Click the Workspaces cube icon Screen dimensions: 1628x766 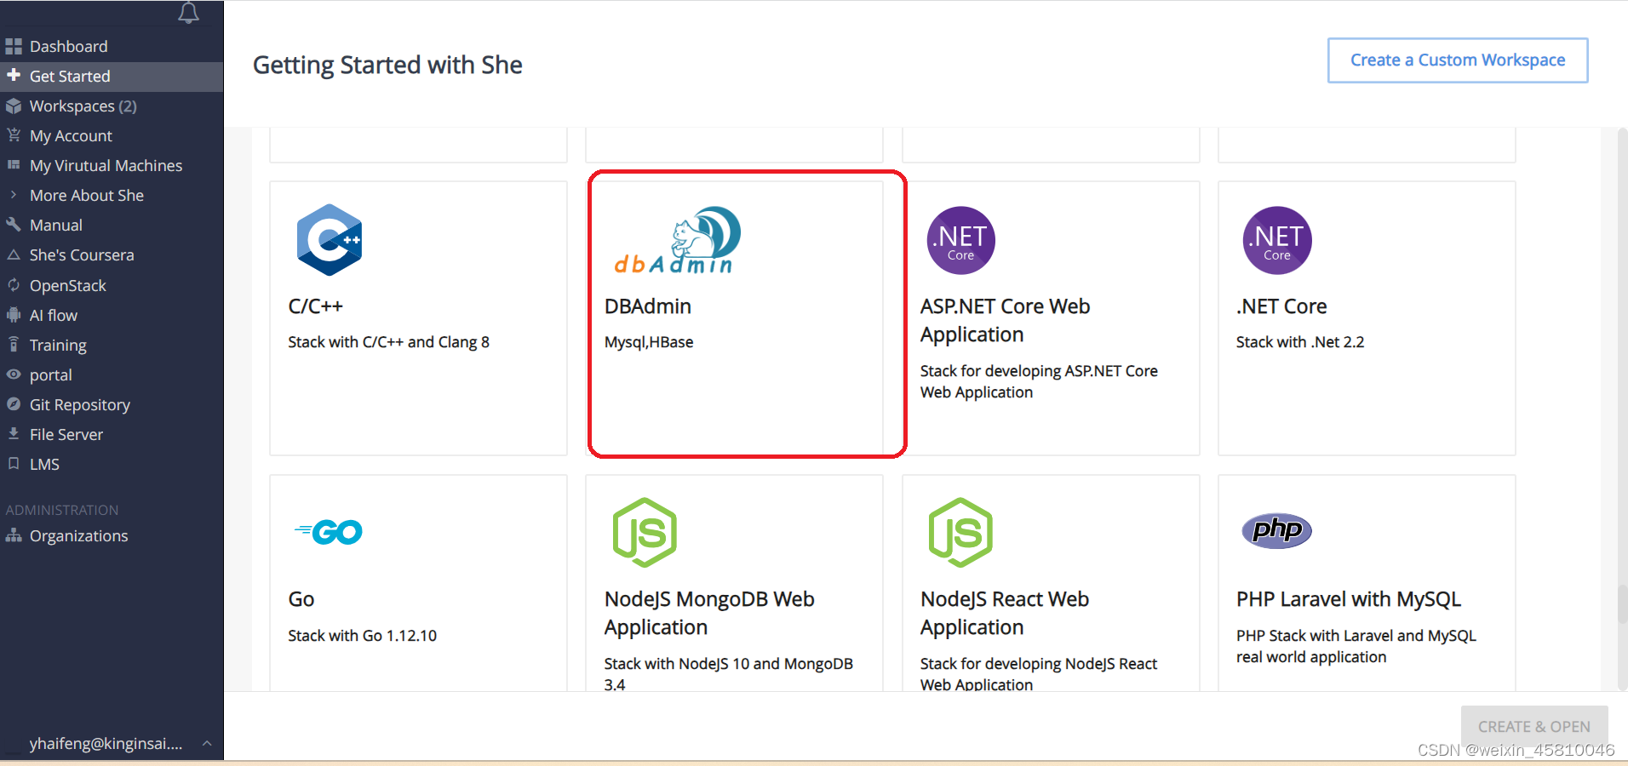point(14,106)
